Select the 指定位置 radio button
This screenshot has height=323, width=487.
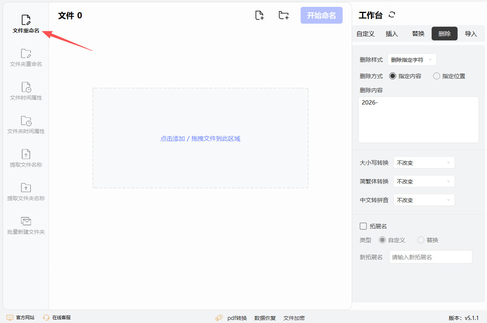click(x=437, y=76)
